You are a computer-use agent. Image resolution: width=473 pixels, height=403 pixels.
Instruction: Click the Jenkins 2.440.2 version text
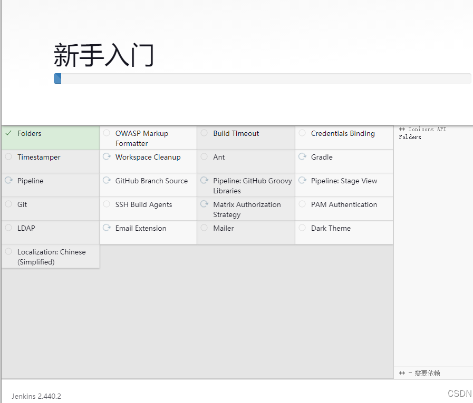pyautogui.click(x=36, y=396)
